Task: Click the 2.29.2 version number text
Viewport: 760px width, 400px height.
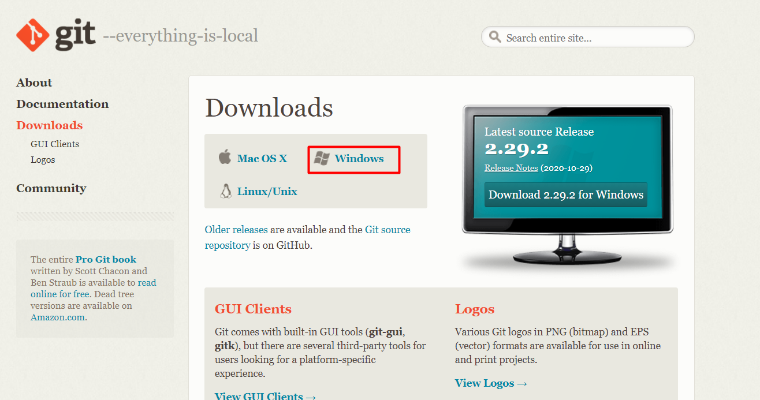Action: point(516,149)
